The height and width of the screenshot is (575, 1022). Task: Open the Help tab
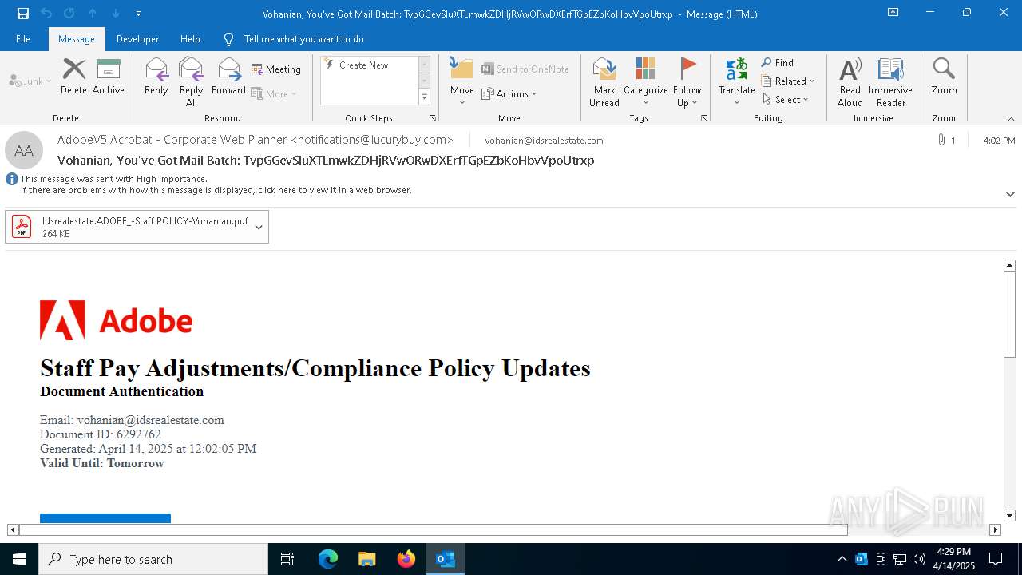click(x=190, y=39)
